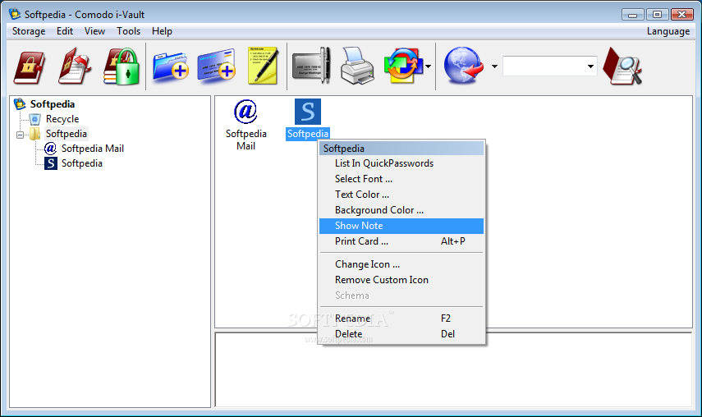
Task: Click the yellow notepad with pen icon
Action: click(x=264, y=66)
